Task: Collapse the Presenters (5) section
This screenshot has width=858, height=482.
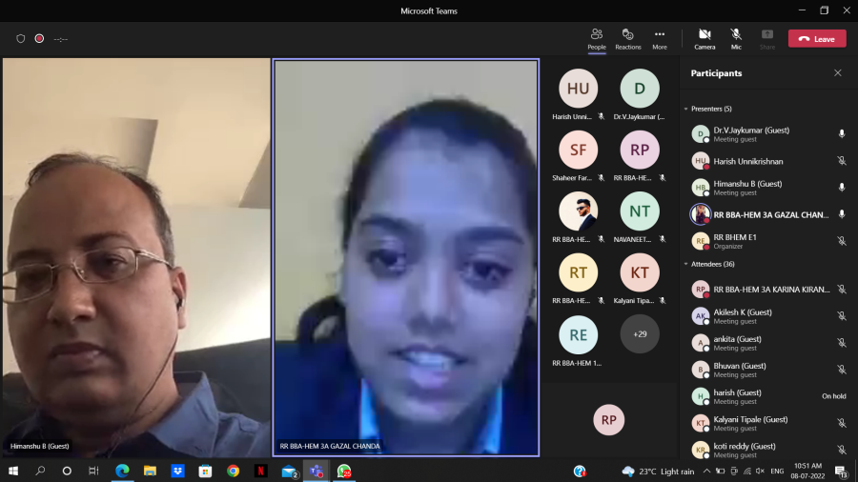Action: pos(686,109)
